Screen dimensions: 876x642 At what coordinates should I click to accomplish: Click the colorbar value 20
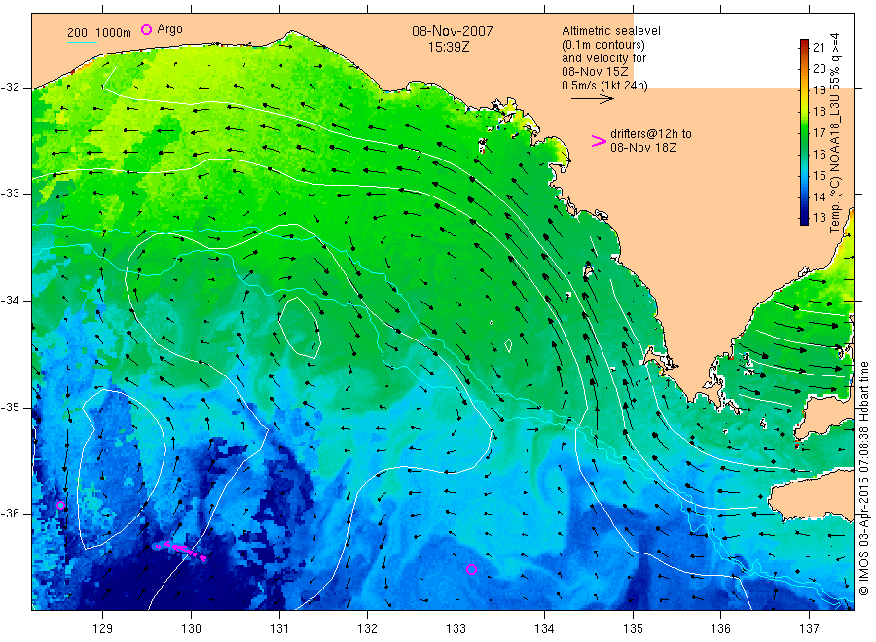click(819, 69)
